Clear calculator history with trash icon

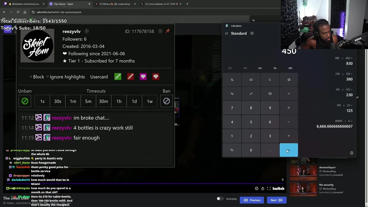tap(352, 153)
